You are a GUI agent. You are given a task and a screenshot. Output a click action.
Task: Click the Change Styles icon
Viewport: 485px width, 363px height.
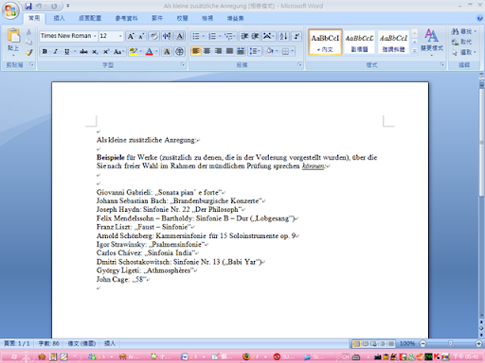click(x=431, y=41)
